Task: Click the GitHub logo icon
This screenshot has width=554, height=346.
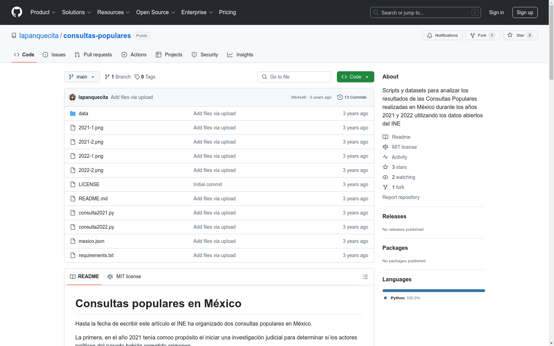Action: click(x=17, y=12)
